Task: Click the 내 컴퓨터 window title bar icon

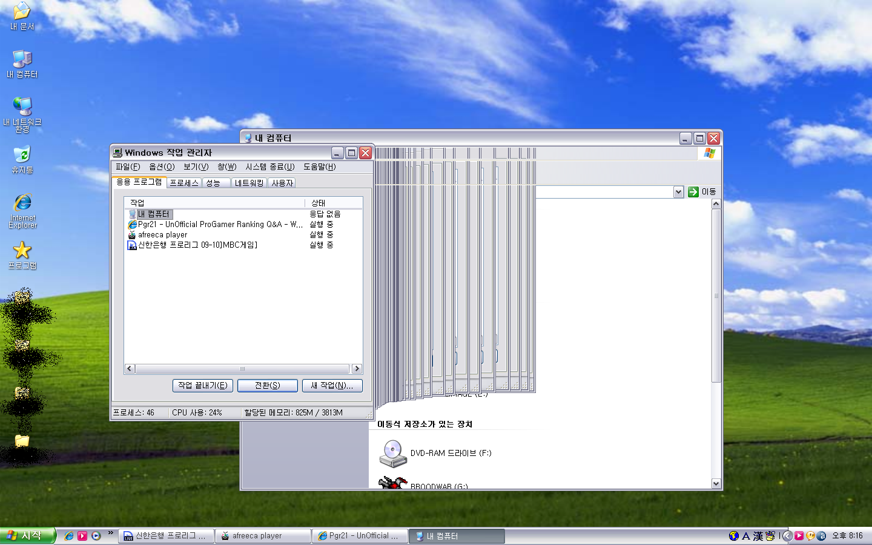Action: [x=248, y=138]
